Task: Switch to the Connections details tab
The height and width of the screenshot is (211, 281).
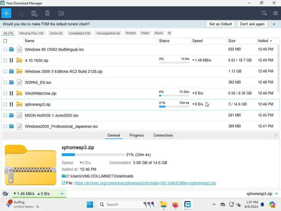Action: tap(163, 135)
